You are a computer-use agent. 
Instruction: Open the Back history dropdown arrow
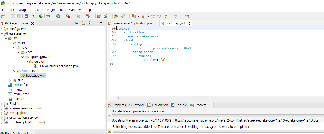[170, 16]
